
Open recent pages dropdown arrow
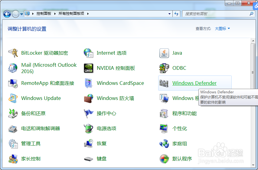21,14
